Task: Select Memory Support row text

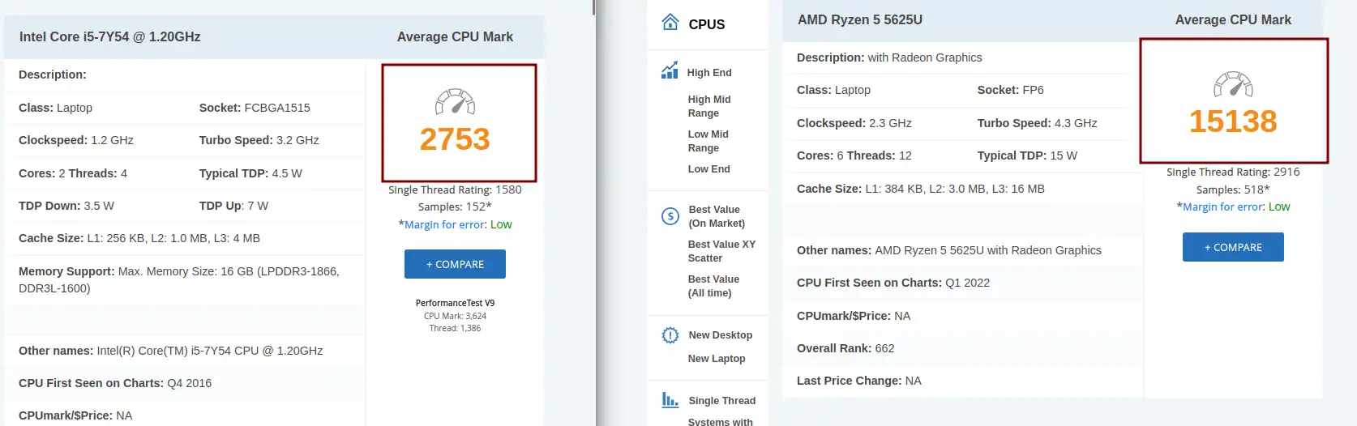Action: (179, 279)
